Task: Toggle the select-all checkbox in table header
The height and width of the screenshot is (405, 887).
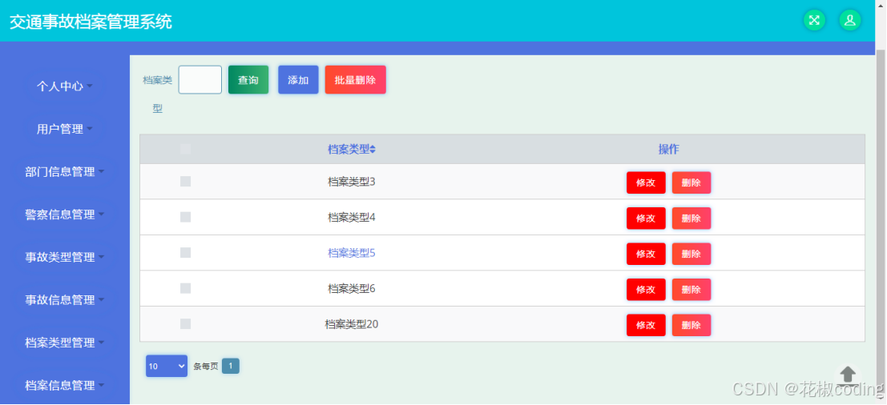Action: (x=186, y=149)
